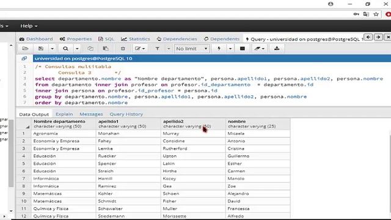Execute query with lightning bolt icon
Viewport: 391px width, 220px height.
tap(219, 49)
